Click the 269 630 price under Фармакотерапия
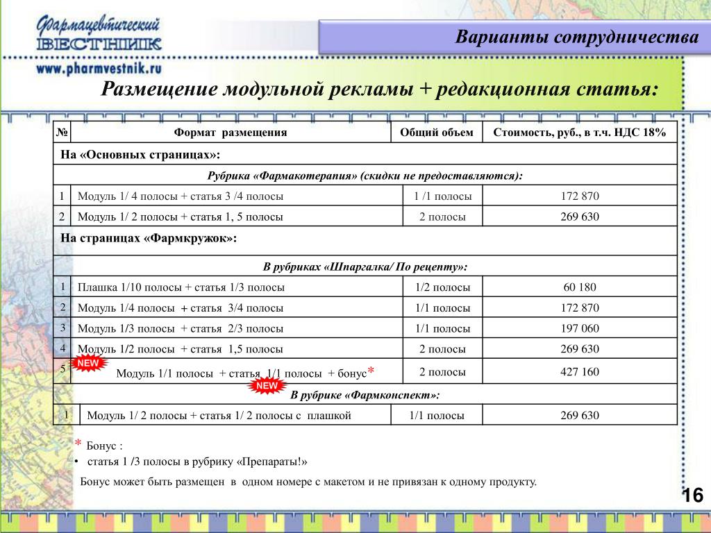This screenshot has width=711, height=533. (580, 217)
